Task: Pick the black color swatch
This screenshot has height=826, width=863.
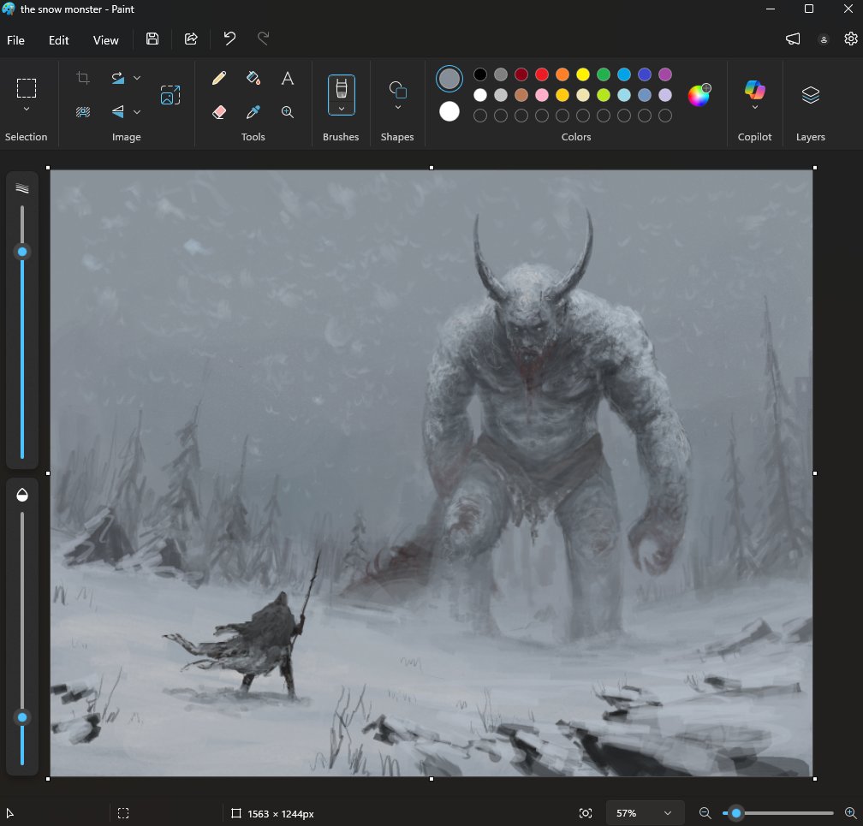Action: tap(480, 74)
